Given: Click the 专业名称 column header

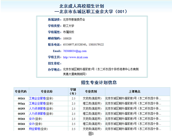Looking at the screenshot, I should click(x=47, y=92).
